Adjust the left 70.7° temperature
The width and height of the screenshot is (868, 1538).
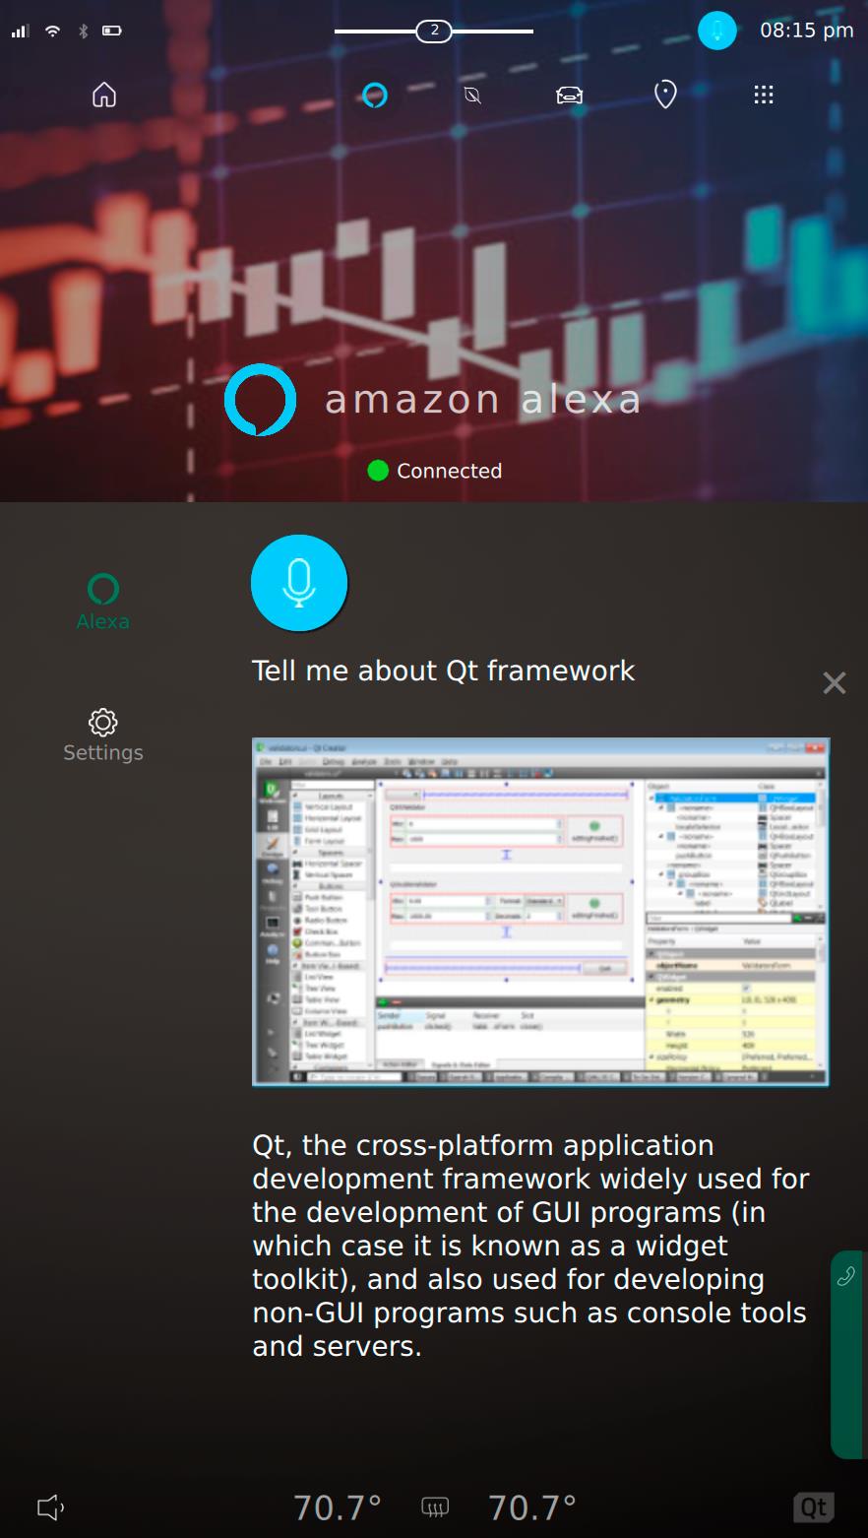click(338, 1507)
